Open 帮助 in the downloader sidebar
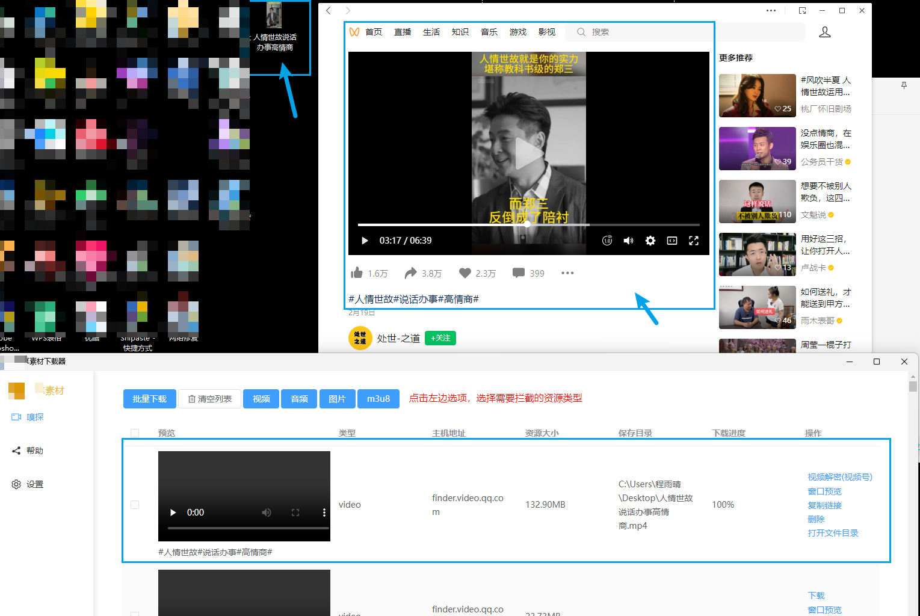Viewport: 920px width, 616px height. 28,451
